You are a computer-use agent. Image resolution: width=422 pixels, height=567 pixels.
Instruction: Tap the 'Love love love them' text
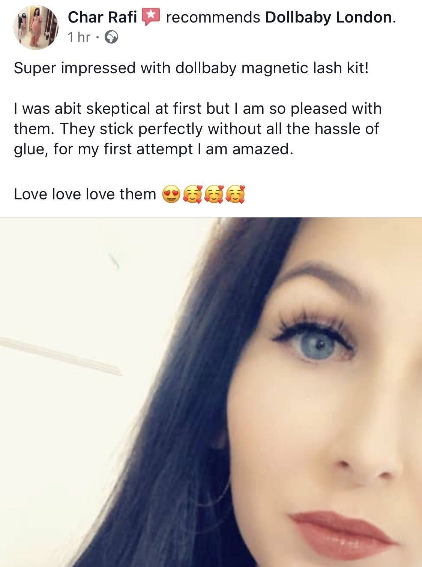point(85,194)
